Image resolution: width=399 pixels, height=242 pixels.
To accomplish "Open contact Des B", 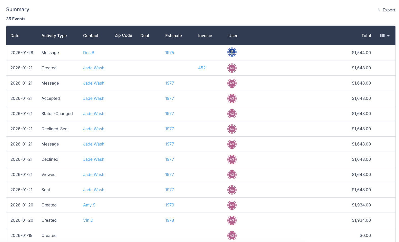I will coord(89,53).
